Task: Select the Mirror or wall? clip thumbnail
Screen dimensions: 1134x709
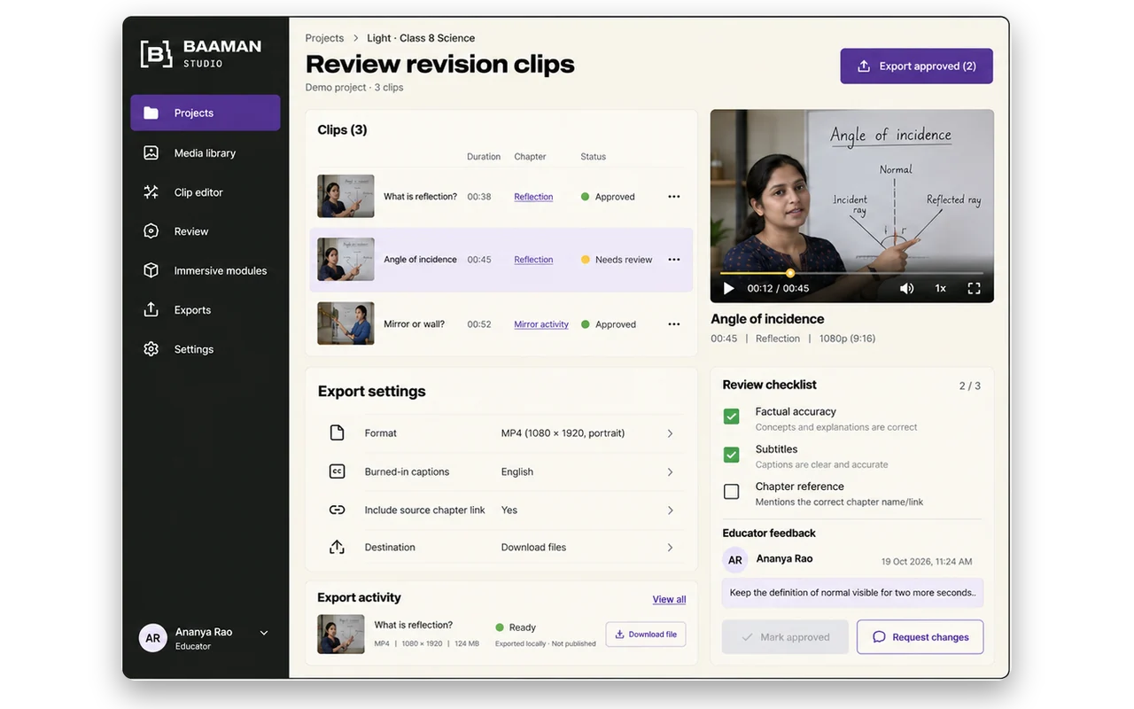Action: pos(346,323)
